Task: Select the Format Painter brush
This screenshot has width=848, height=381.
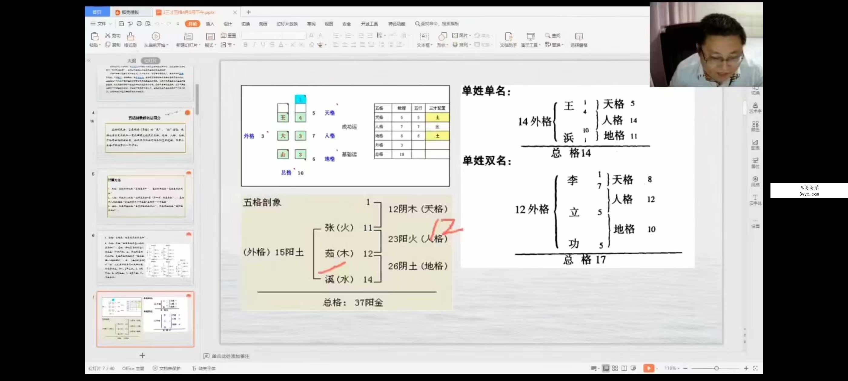Action: point(130,36)
